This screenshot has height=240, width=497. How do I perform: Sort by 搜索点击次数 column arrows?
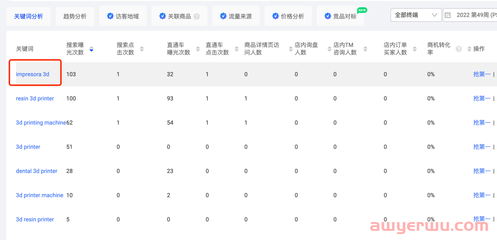pyautogui.click(x=142, y=49)
